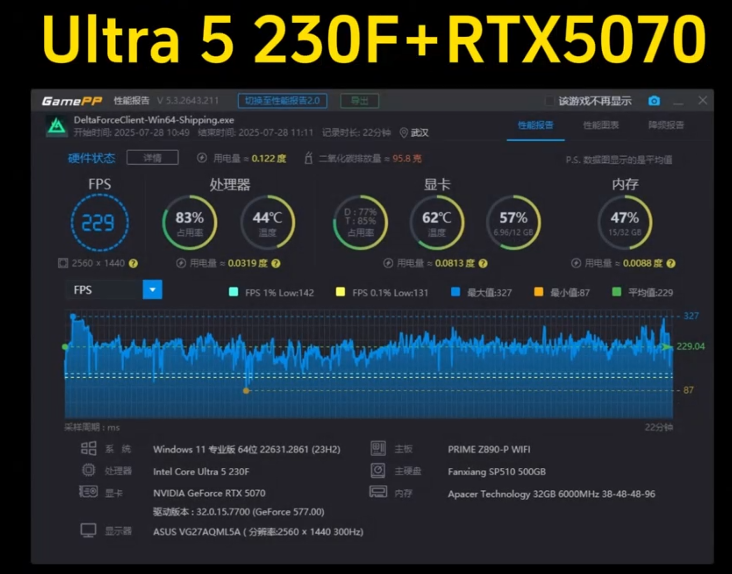Click the 显示器 monitor icon
This screenshot has width=732, height=574.
[x=88, y=530]
